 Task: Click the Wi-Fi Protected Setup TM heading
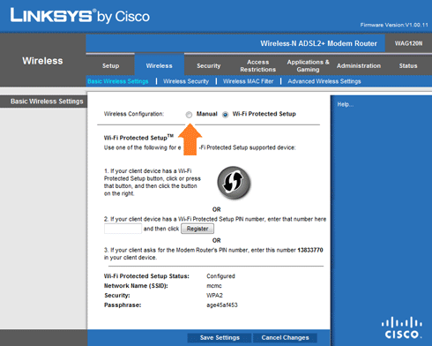(x=138, y=138)
